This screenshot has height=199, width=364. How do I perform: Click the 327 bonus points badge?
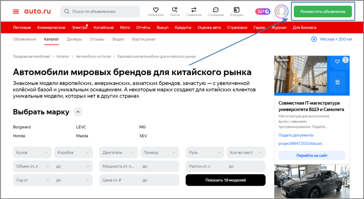pos(263,11)
